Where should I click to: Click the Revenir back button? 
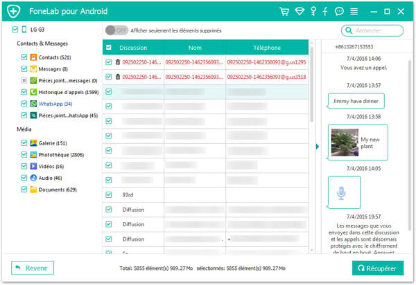(33, 268)
